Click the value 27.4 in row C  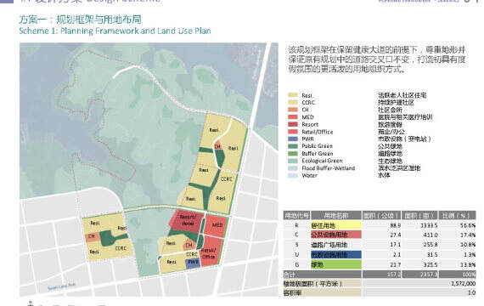[396, 235]
